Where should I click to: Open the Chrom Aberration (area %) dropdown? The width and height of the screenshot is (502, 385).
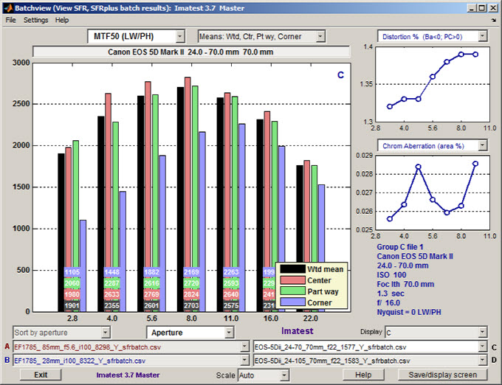pyautogui.click(x=433, y=146)
